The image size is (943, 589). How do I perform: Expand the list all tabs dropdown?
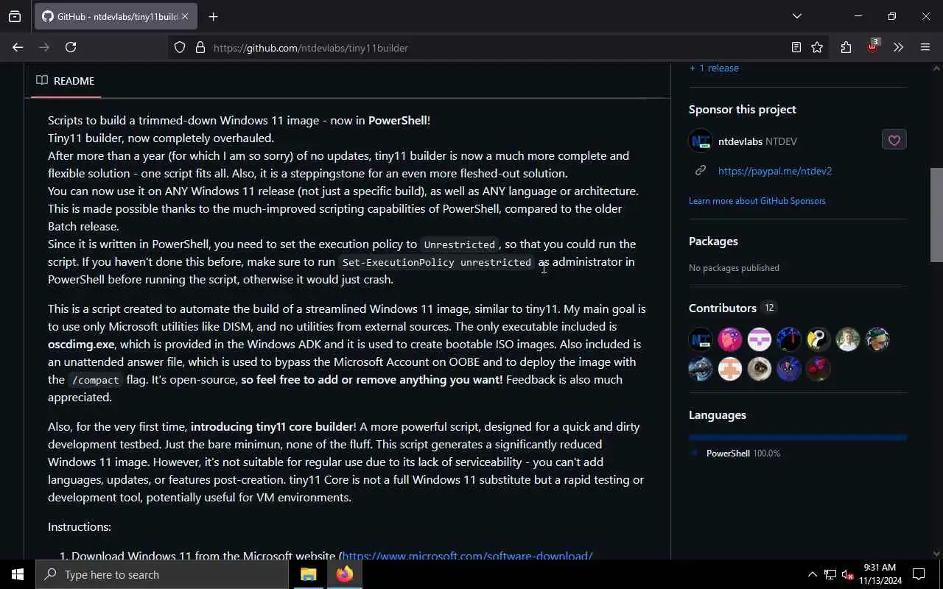click(x=796, y=16)
